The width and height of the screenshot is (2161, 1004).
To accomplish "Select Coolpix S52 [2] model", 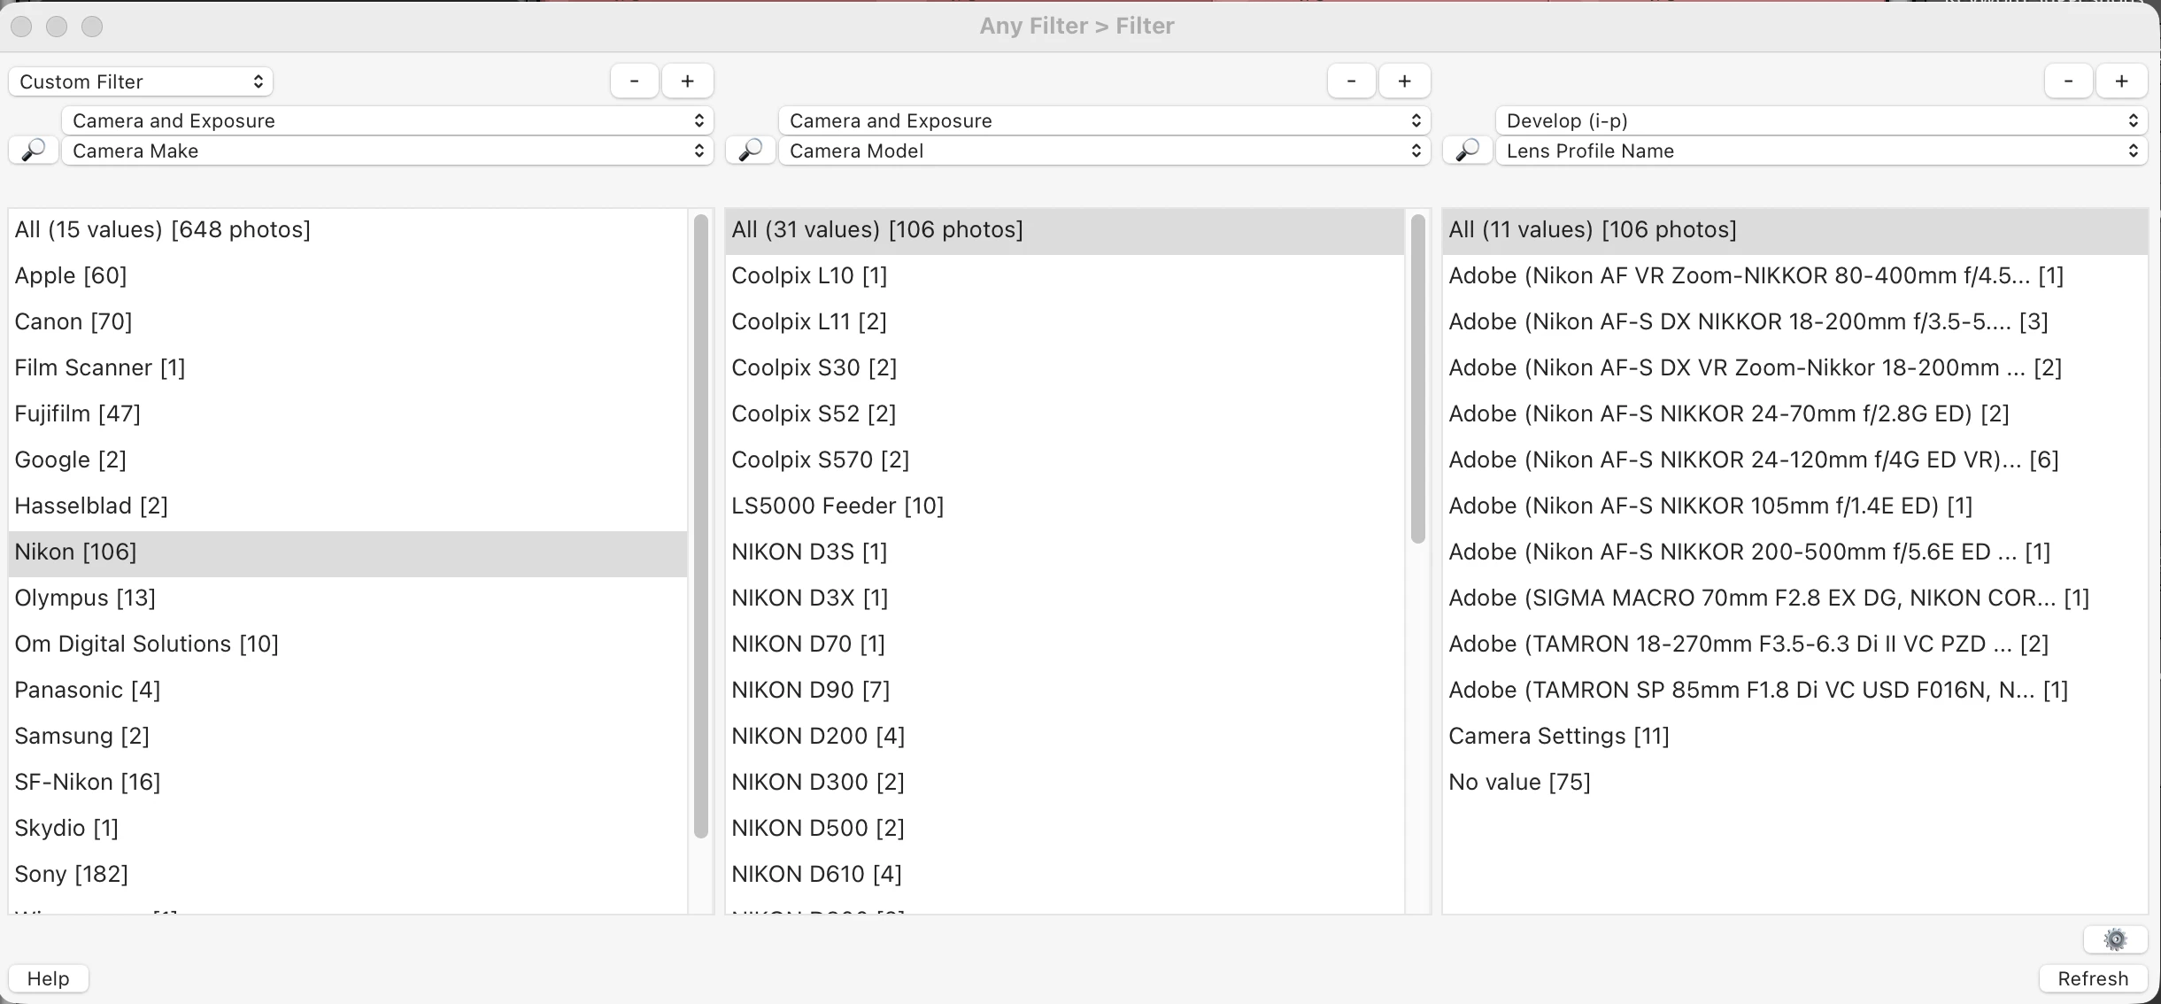I will pos(1065,414).
